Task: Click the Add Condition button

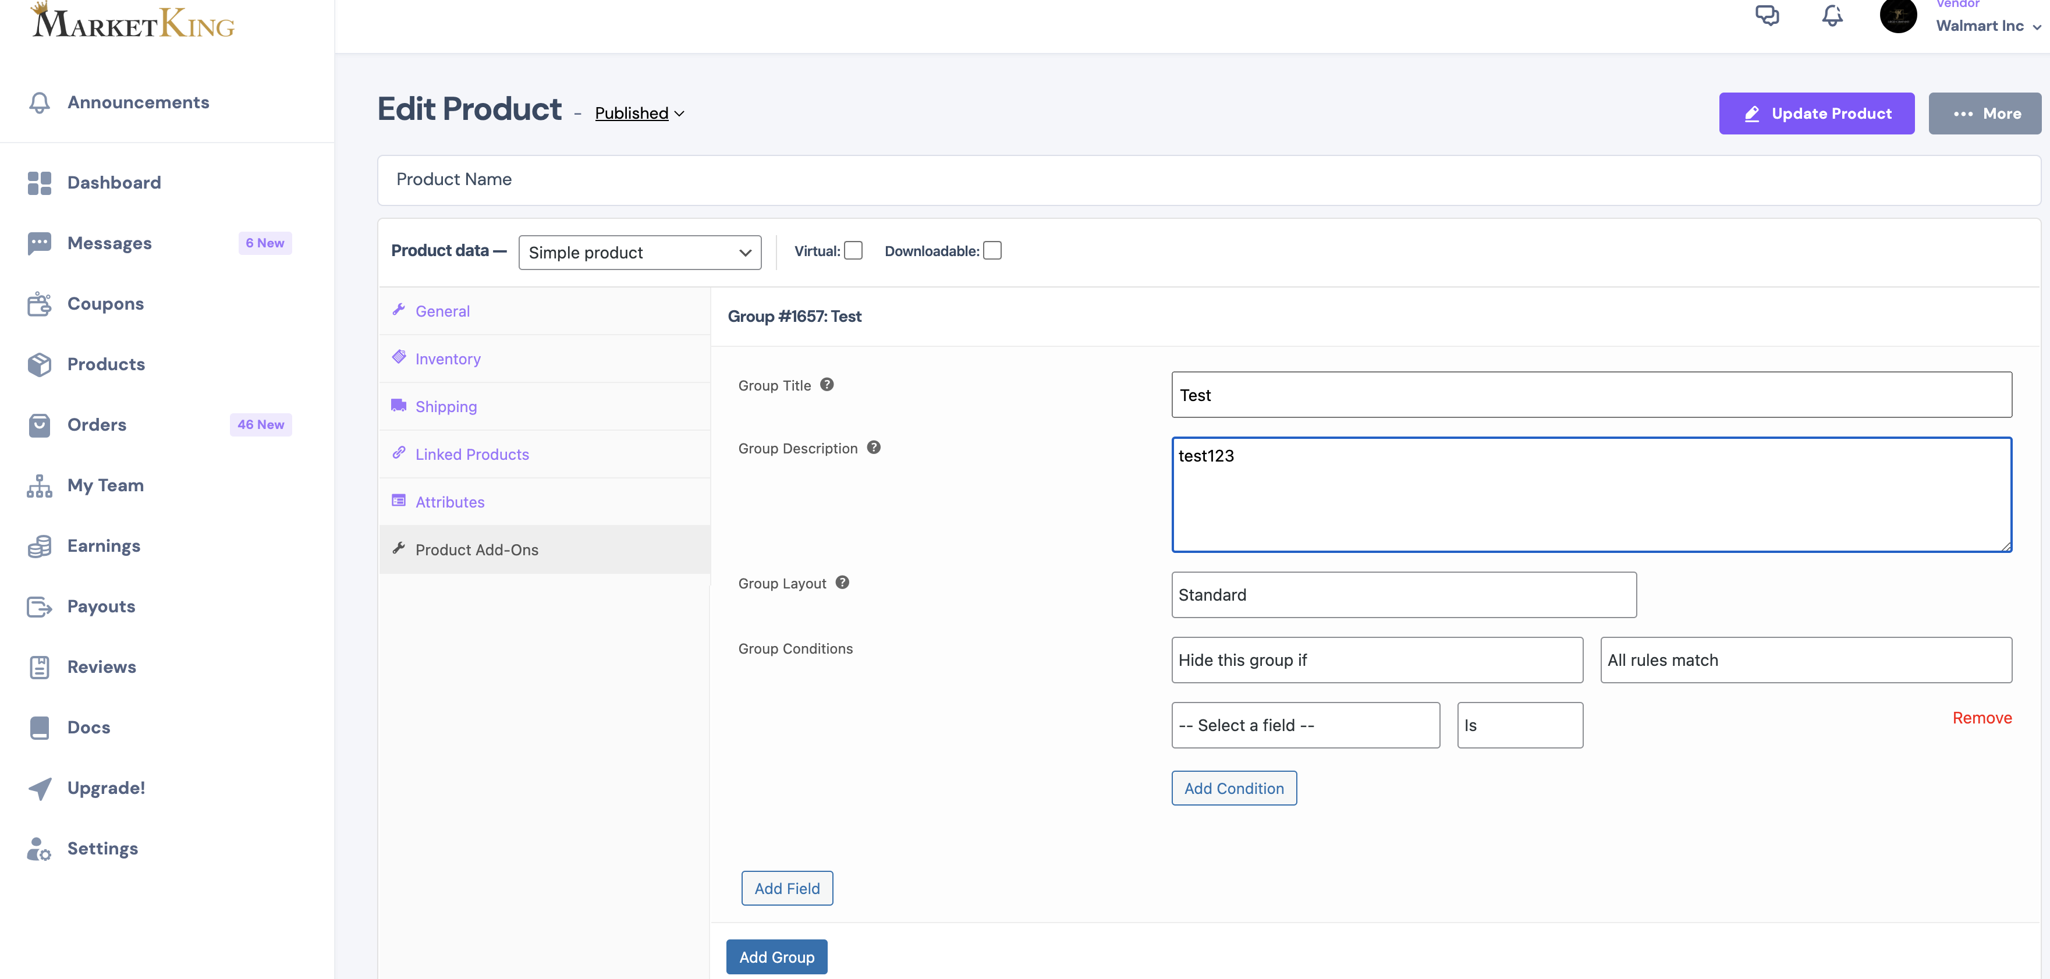Action: 1233,788
